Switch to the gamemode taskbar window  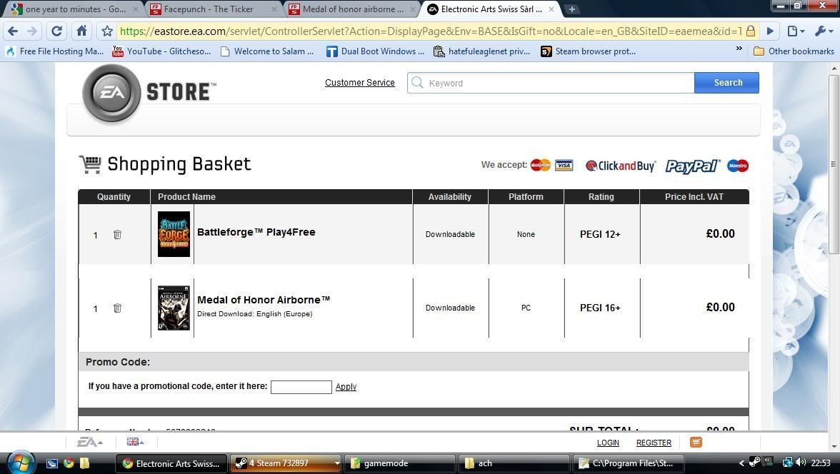click(x=400, y=463)
